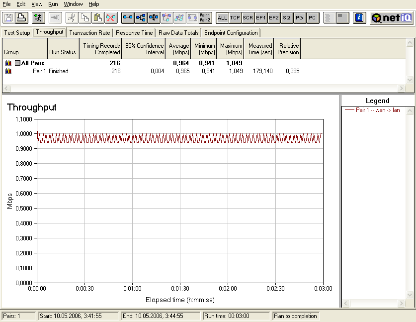Click the results table horizontal scrollbar right arrow
This screenshot has height=322, width=416.
(x=401, y=88)
